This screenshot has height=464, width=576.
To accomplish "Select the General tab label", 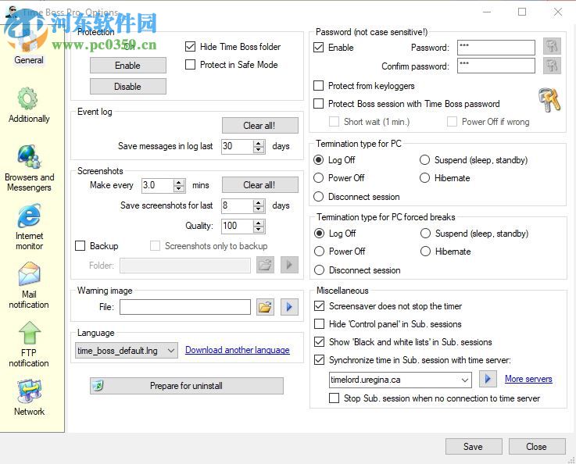I will point(29,60).
